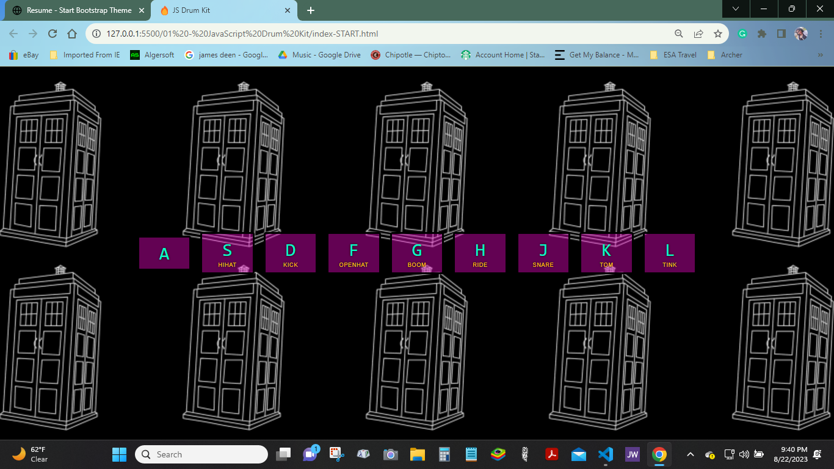Open the Chrome tab search chevron

(736, 9)
